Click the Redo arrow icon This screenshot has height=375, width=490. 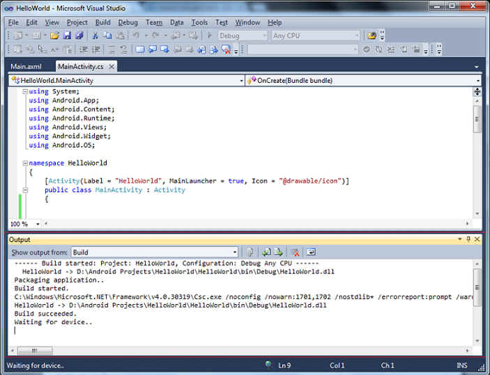pos(155,35)
